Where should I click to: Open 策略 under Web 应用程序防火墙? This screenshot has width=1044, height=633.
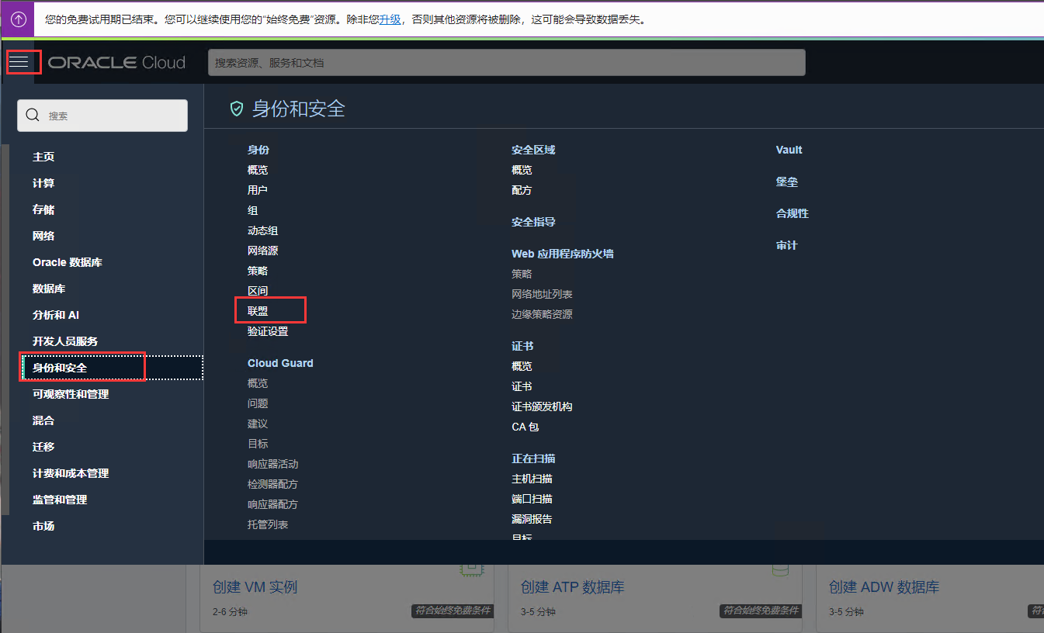click(522, 274)
